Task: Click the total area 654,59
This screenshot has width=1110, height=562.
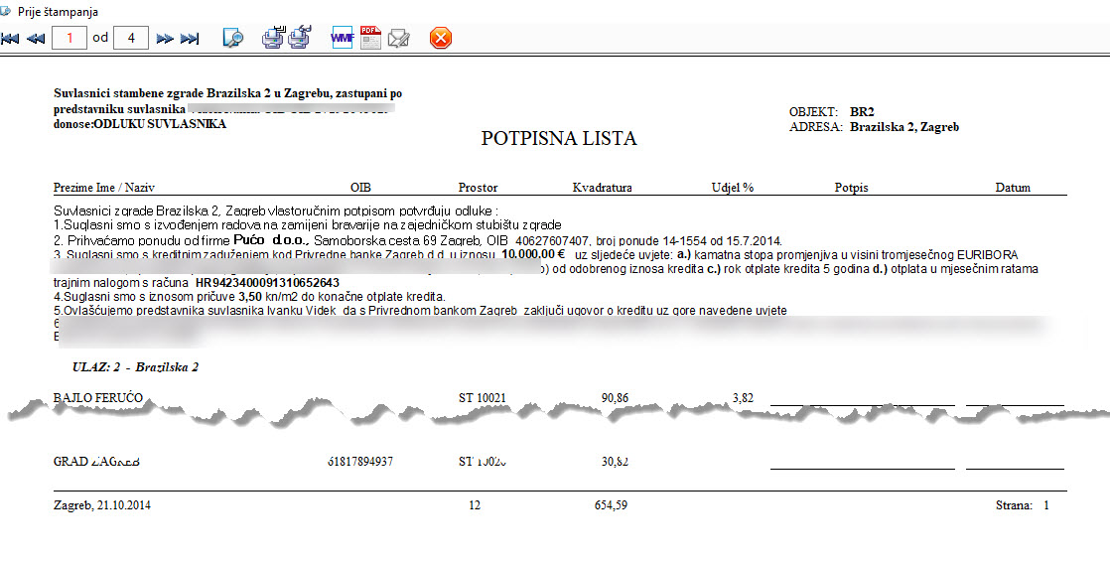Action: pyautogui.click(x=611, y=506)
